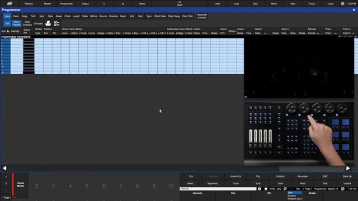Viewport: 358px width, 201px height.
Task: Select the Random Sync strobe option
Action: point(295,199)
